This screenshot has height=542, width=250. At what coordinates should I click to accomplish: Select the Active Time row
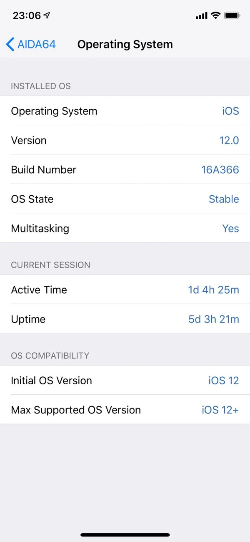[x=125, y=290]
